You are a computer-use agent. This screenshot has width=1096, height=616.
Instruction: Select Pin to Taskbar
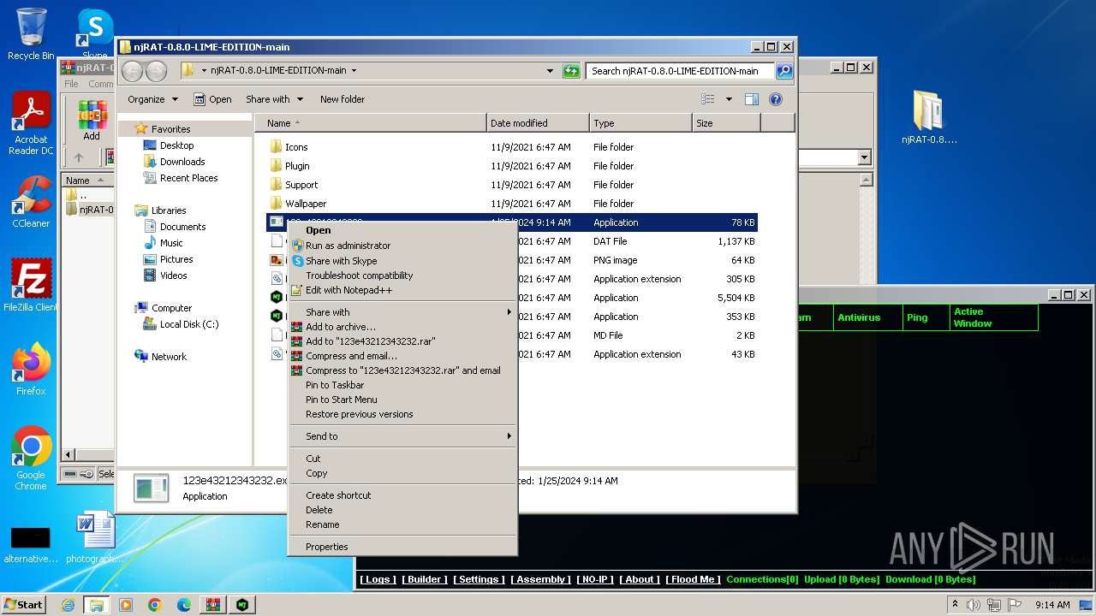(x=402, y=385)
